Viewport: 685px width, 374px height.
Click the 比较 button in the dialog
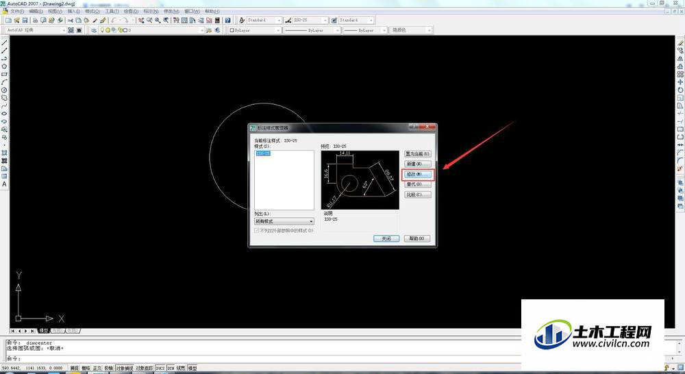(418, 195)
